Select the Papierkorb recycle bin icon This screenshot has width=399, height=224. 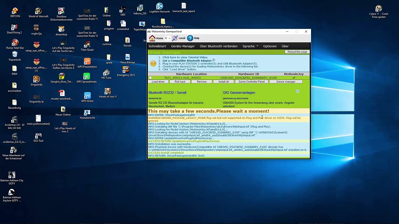(x=15, y=57)
